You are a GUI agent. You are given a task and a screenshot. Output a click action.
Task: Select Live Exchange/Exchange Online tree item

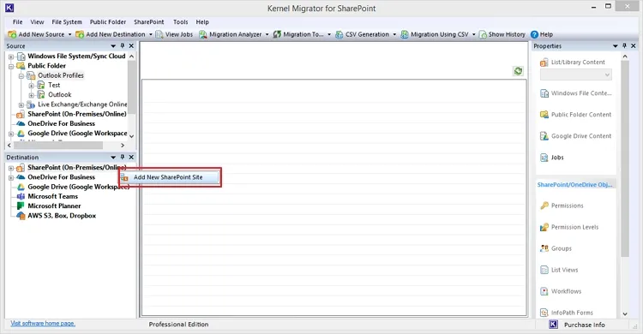(82, 104)
